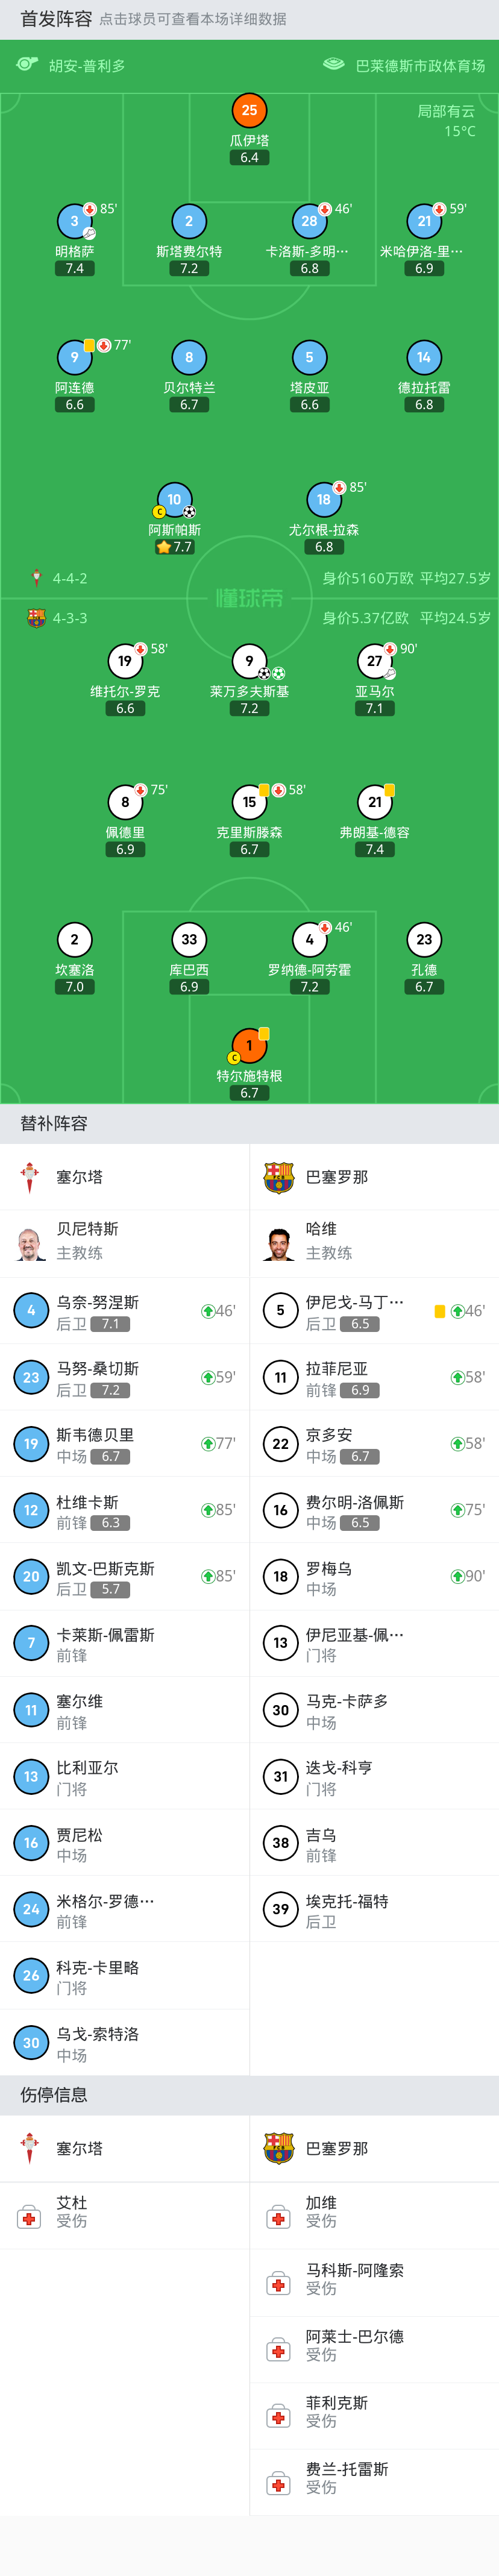Screen dimensions: 499x2576
Task: Click the 巴塞罗那 crest under 替补阵容
Action: (279, 1177)
